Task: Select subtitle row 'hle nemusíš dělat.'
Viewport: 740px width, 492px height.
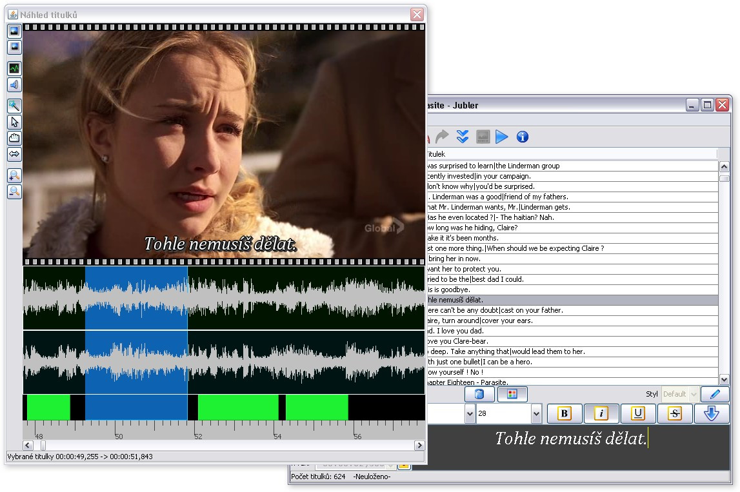Action: tap(572, 300)
